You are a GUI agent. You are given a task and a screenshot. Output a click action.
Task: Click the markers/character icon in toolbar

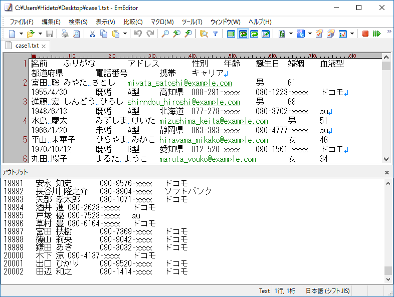pyautogui.click(x=301, y=34)
